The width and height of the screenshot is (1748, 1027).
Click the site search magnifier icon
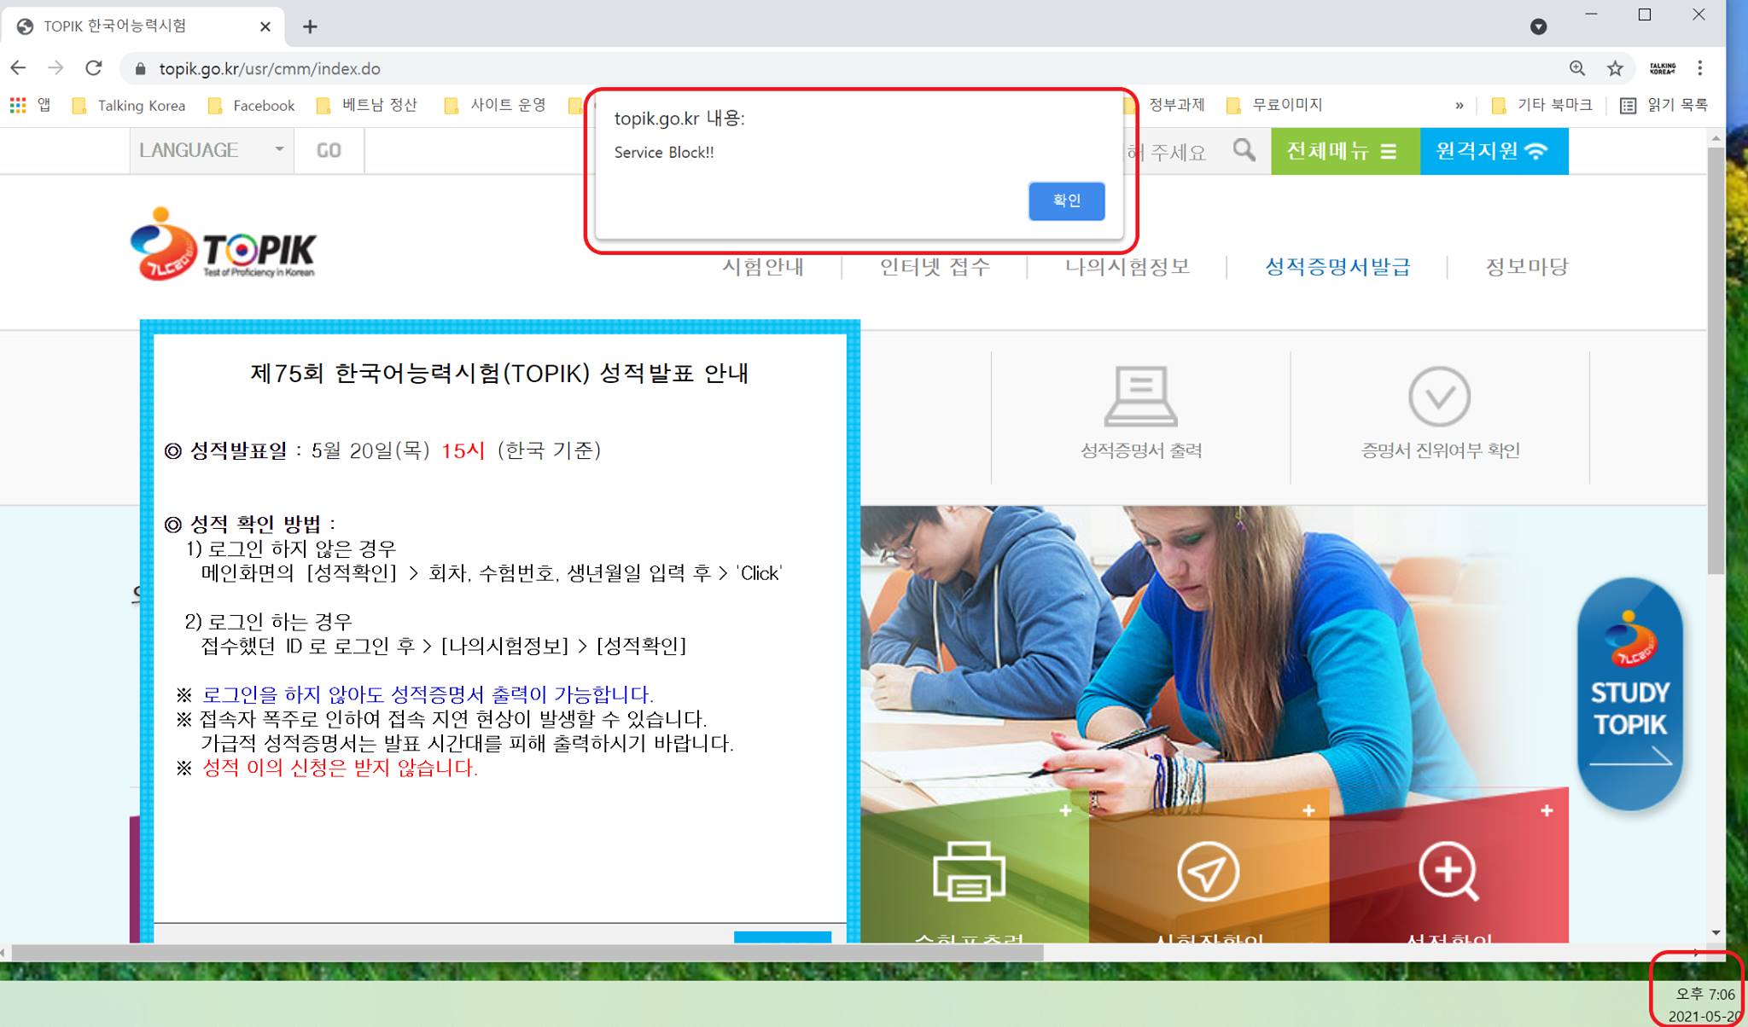point(1244,151)
